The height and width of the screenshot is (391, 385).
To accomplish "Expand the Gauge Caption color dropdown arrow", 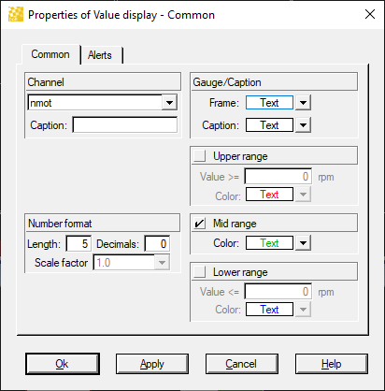I will 303,125.
